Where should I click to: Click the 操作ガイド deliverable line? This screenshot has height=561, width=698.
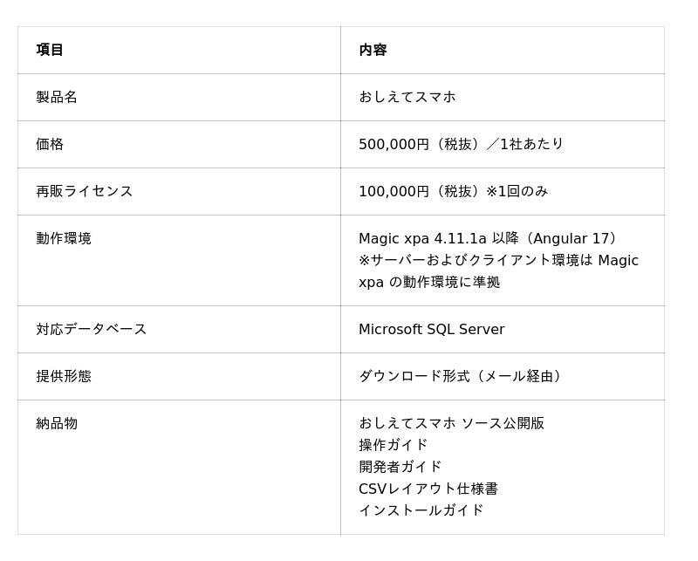[x=393, y=445]
